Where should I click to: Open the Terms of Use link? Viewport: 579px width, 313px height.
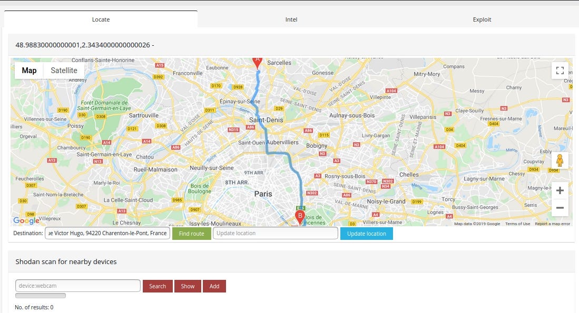click(x=517, y=224)
